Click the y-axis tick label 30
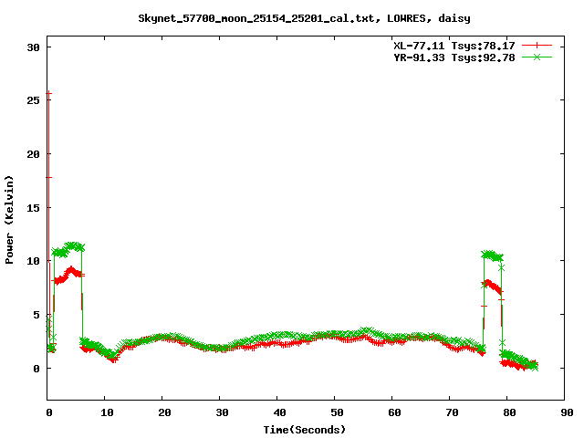Image resolution: width=584 pixels, height=438 pixels. tap(33, 47)
